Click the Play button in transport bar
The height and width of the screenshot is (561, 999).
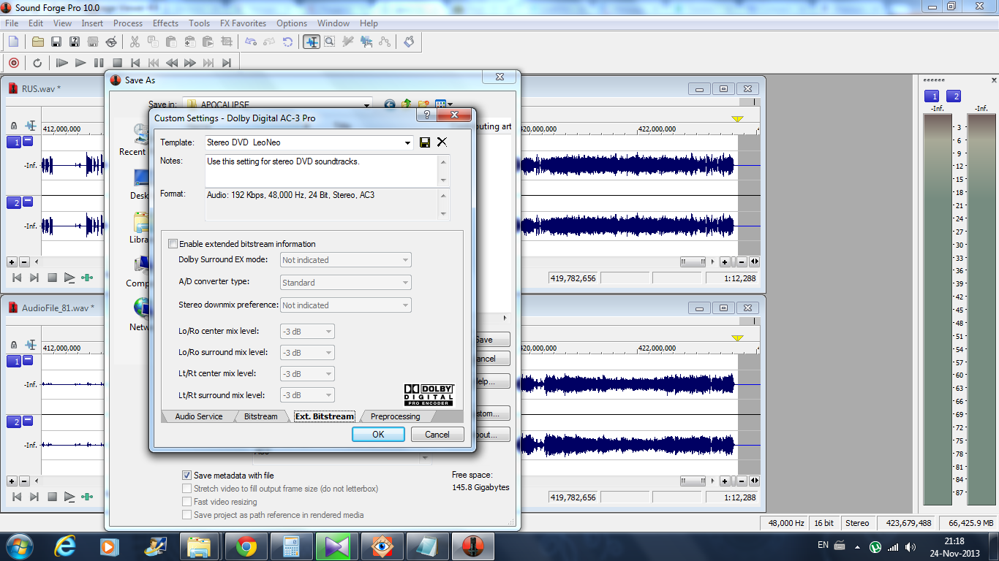80,63
